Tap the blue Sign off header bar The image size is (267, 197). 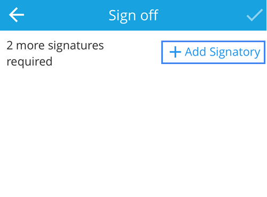pos(133,15)
